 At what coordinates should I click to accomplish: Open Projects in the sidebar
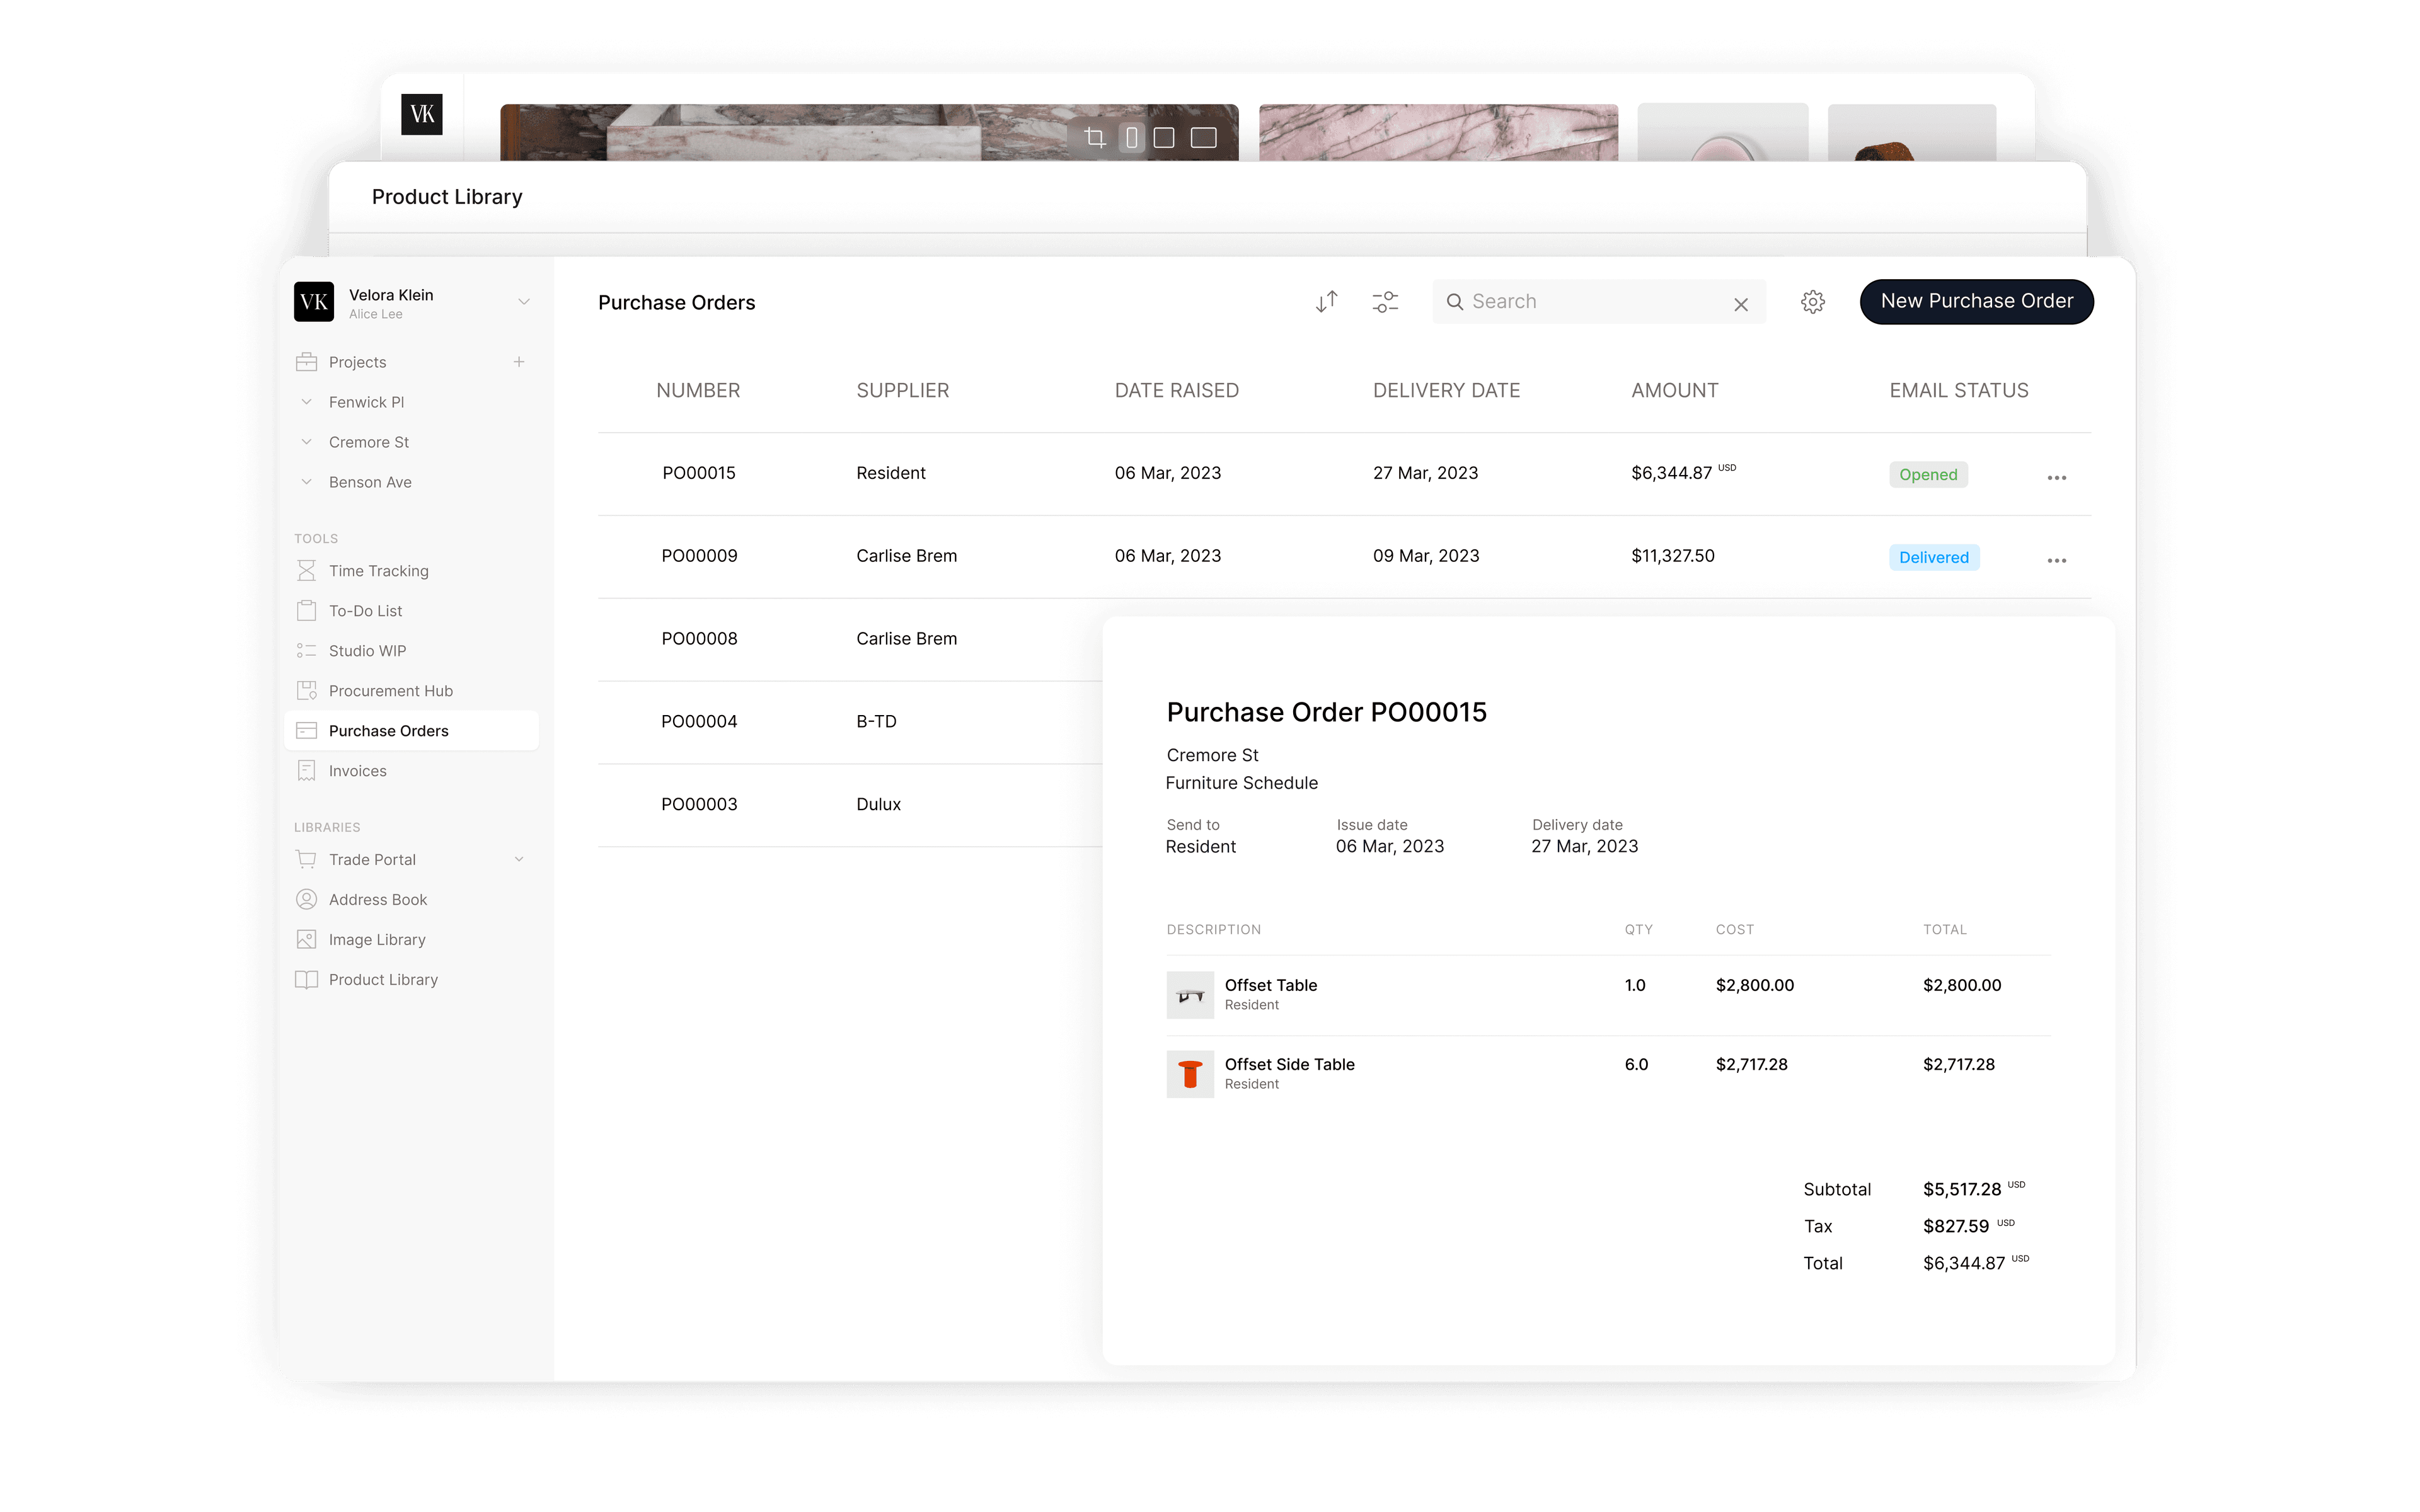click(x=357, y=362)
